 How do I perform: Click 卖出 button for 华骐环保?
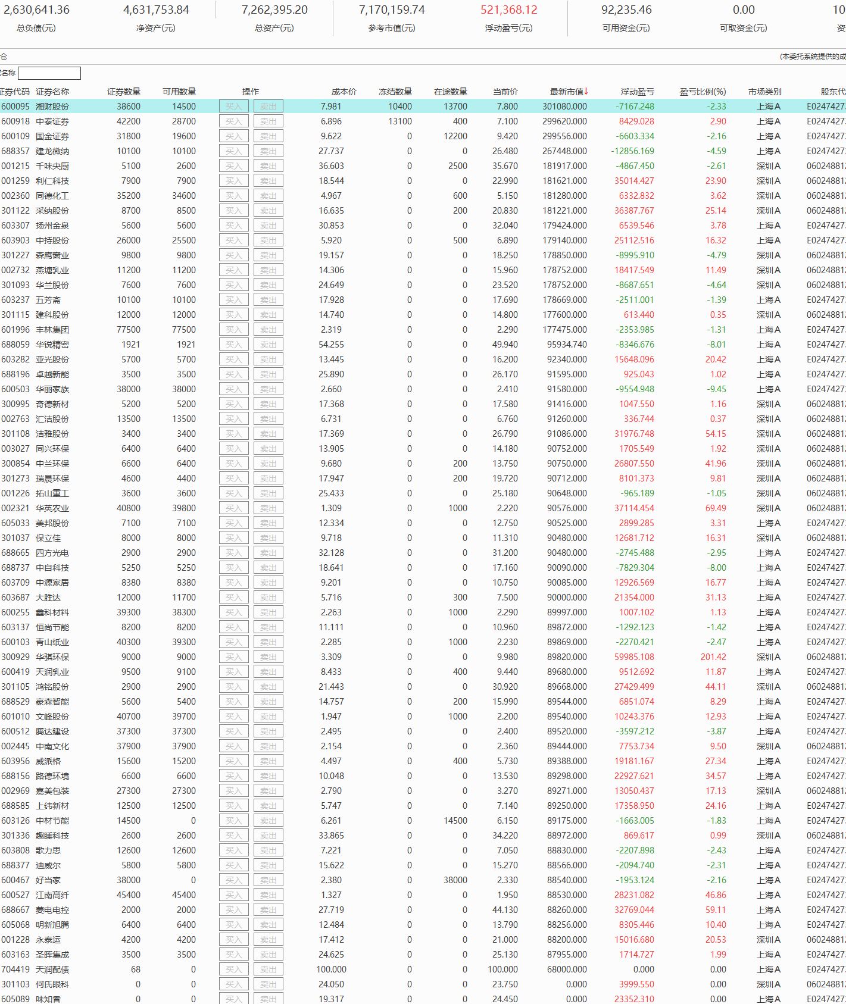coord(269,657)
